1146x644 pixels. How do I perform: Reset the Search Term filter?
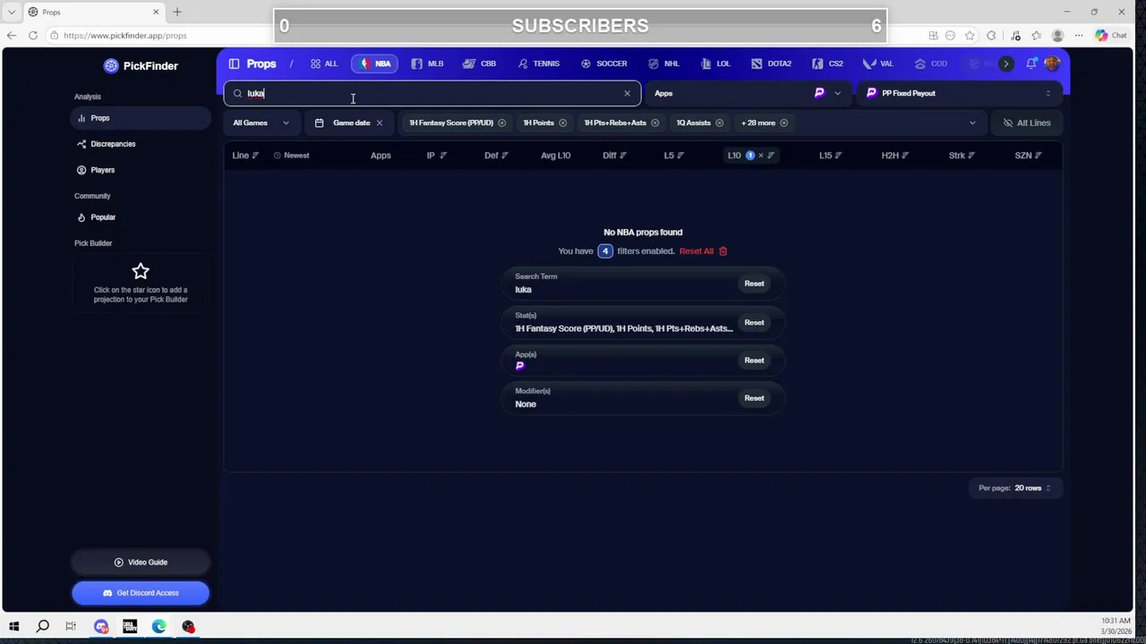tap(754, 284)
